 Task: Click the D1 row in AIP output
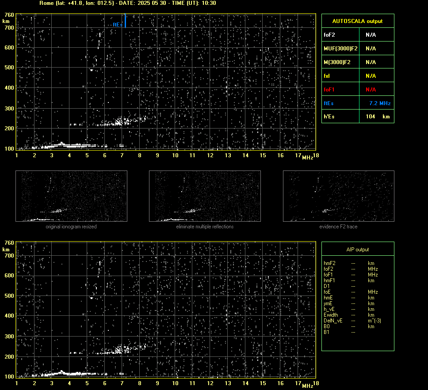pos(340,286)
